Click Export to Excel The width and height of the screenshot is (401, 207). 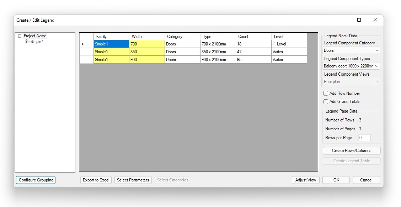point(96,180)
